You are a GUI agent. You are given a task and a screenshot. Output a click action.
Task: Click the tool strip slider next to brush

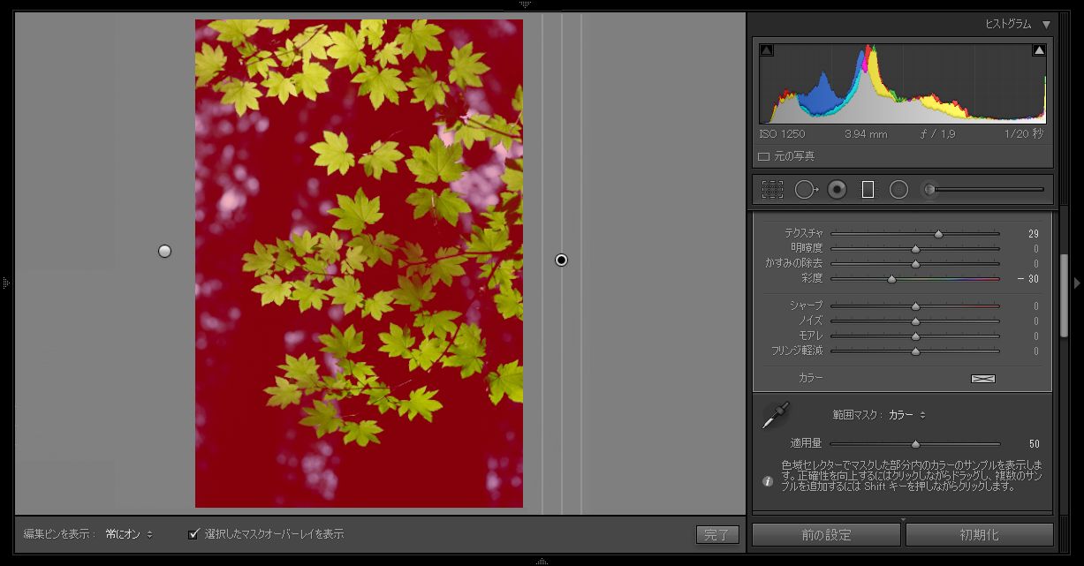tap(990, 189)
